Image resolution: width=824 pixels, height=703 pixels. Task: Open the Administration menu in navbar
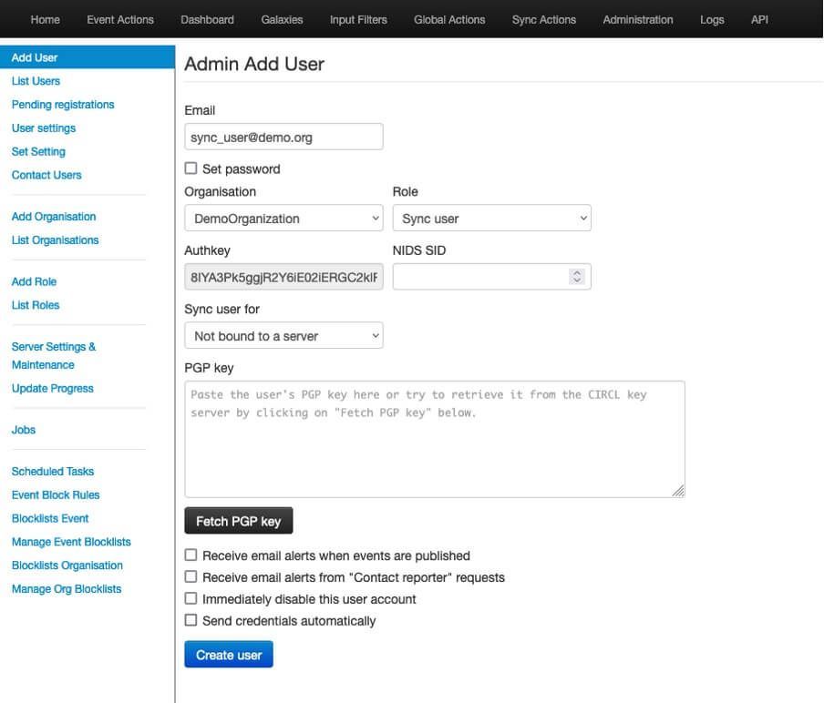coord(637,19)
